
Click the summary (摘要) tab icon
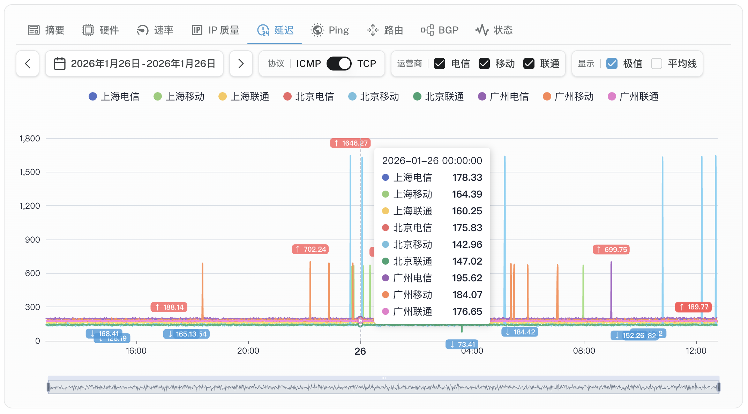click(34, 30)
